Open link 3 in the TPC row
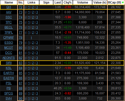Viewport: 125px width, 101px height. point(37,22)
